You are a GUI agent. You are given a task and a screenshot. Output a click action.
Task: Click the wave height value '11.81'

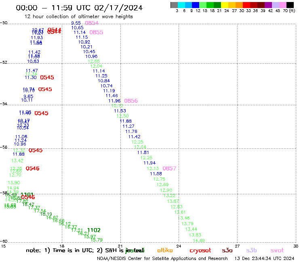tap(143, 152)
